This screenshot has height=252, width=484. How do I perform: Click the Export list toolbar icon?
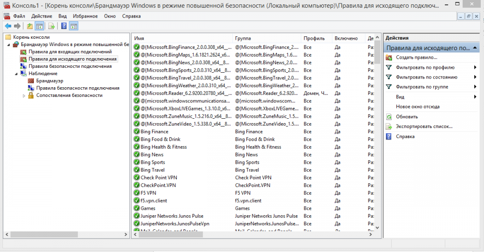52,26
